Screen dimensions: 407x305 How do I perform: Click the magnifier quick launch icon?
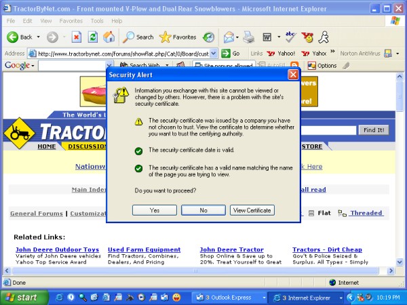[x=83, y=298]
